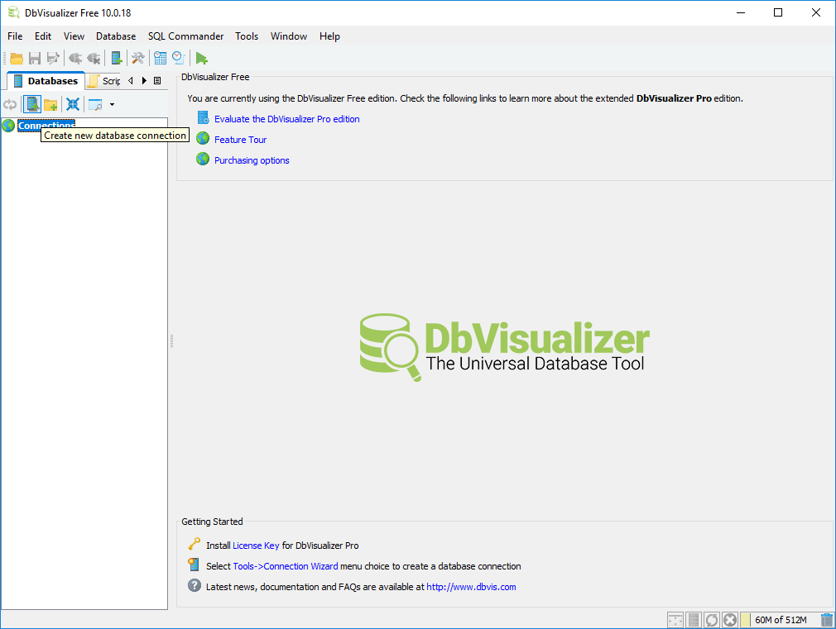Click the calendar grid toolbar icon

pyautogui.click(x=160, y=58)
